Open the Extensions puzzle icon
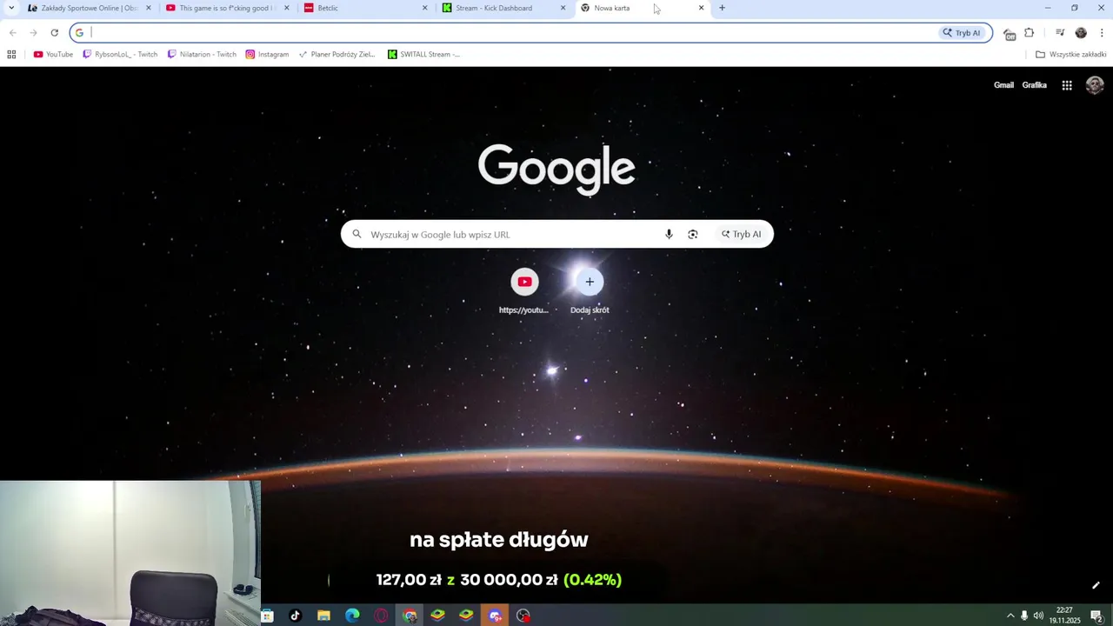Screen dimensions: 1113x626 (1030, 33)
